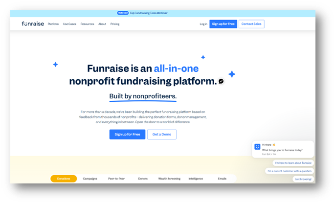
Task: Select the Peer-to-Peer tab
Action: click(116, 179)
